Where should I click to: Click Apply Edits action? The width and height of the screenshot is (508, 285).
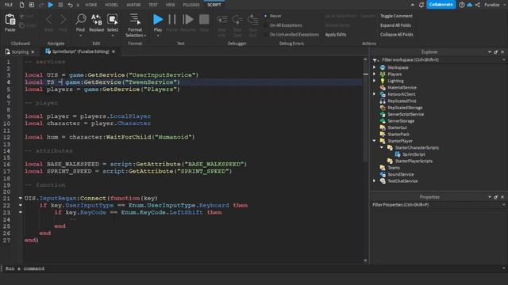click(x=336, y=35)
